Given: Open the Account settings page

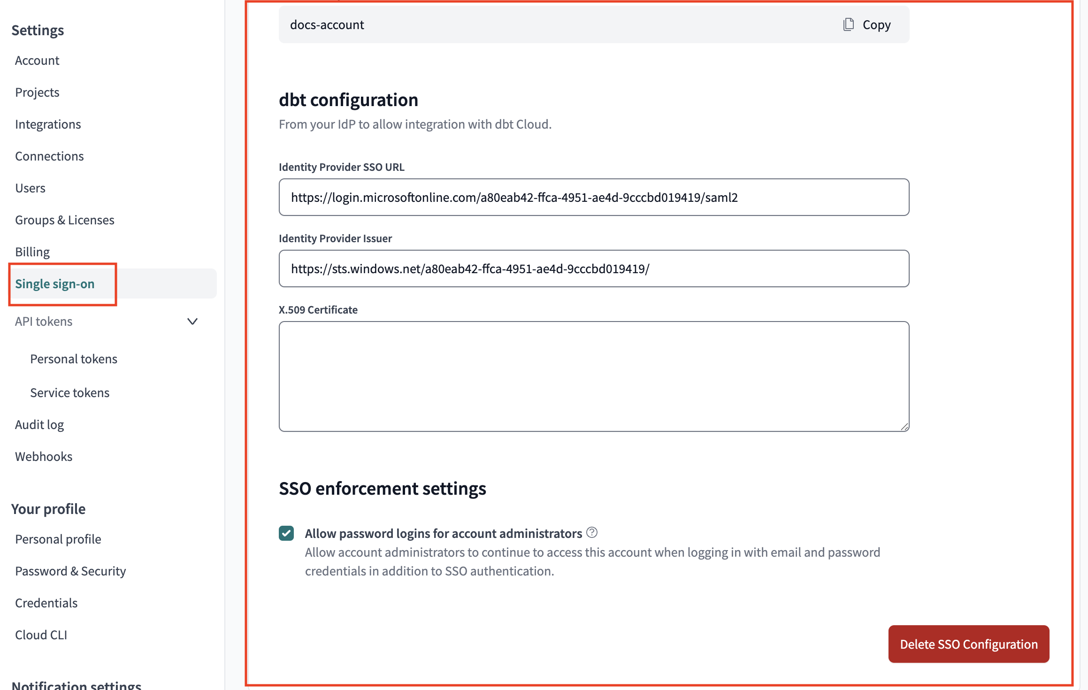Looking at the screenshot, I should 37,60.
